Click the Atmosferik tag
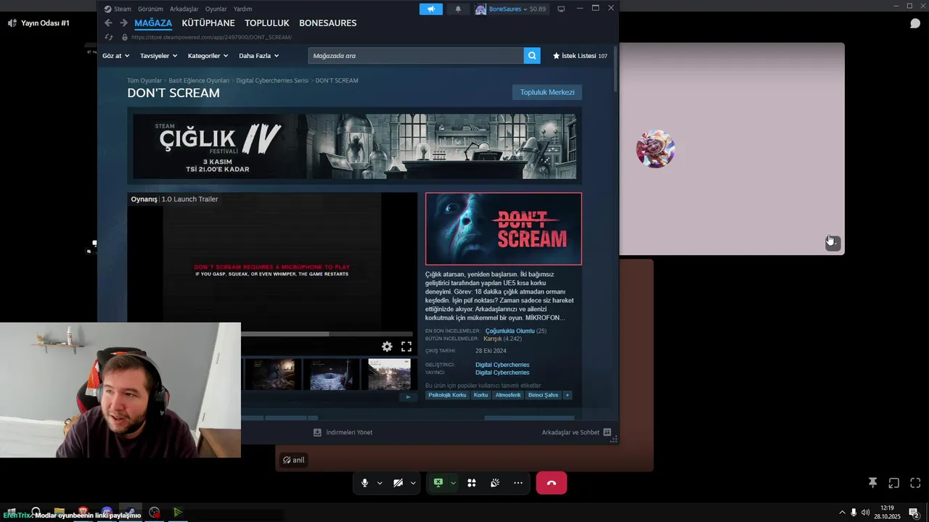The image size is (929, 522). [508, 395]
